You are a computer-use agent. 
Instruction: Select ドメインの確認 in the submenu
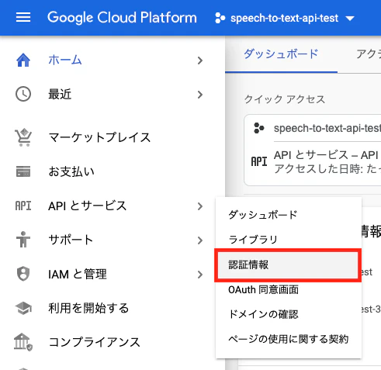tap(288, 314)
